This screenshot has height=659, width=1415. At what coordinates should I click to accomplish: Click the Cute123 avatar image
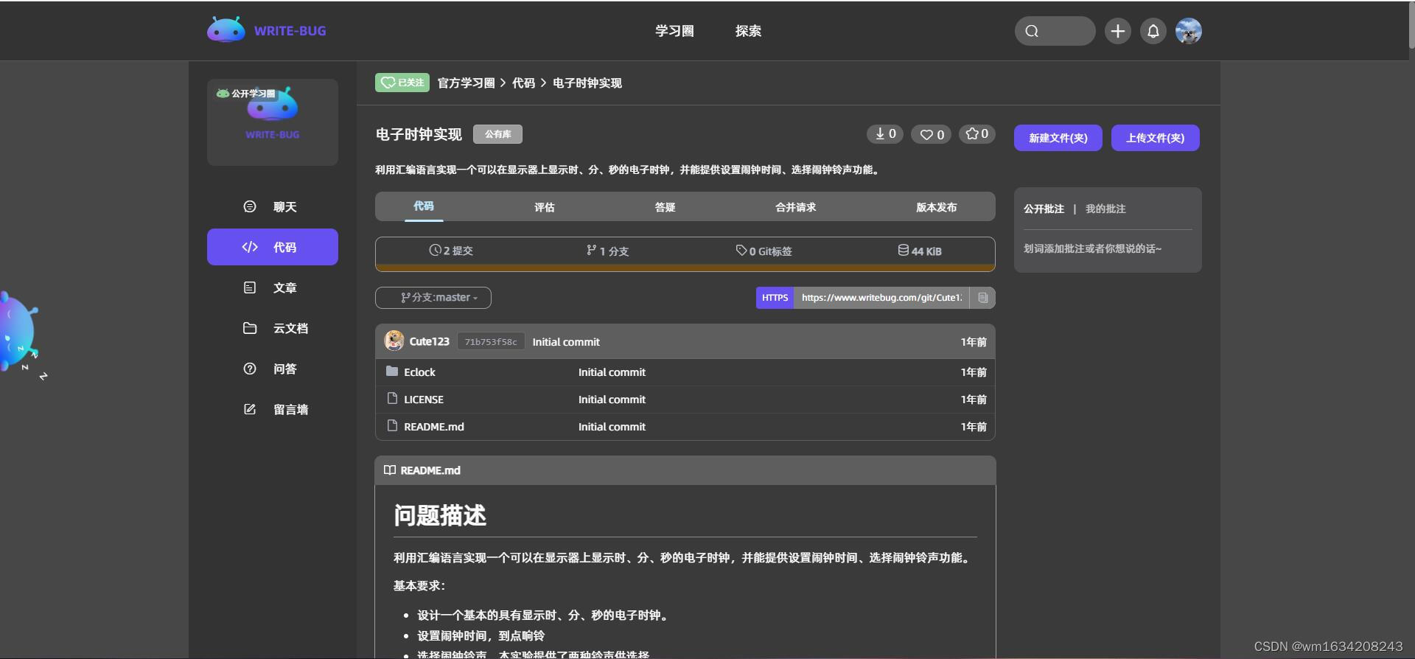pyautogui.click(x=394, y=341)
